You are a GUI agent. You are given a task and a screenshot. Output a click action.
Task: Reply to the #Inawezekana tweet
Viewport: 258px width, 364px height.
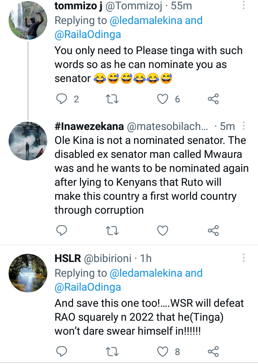click(x=62, y=230)
